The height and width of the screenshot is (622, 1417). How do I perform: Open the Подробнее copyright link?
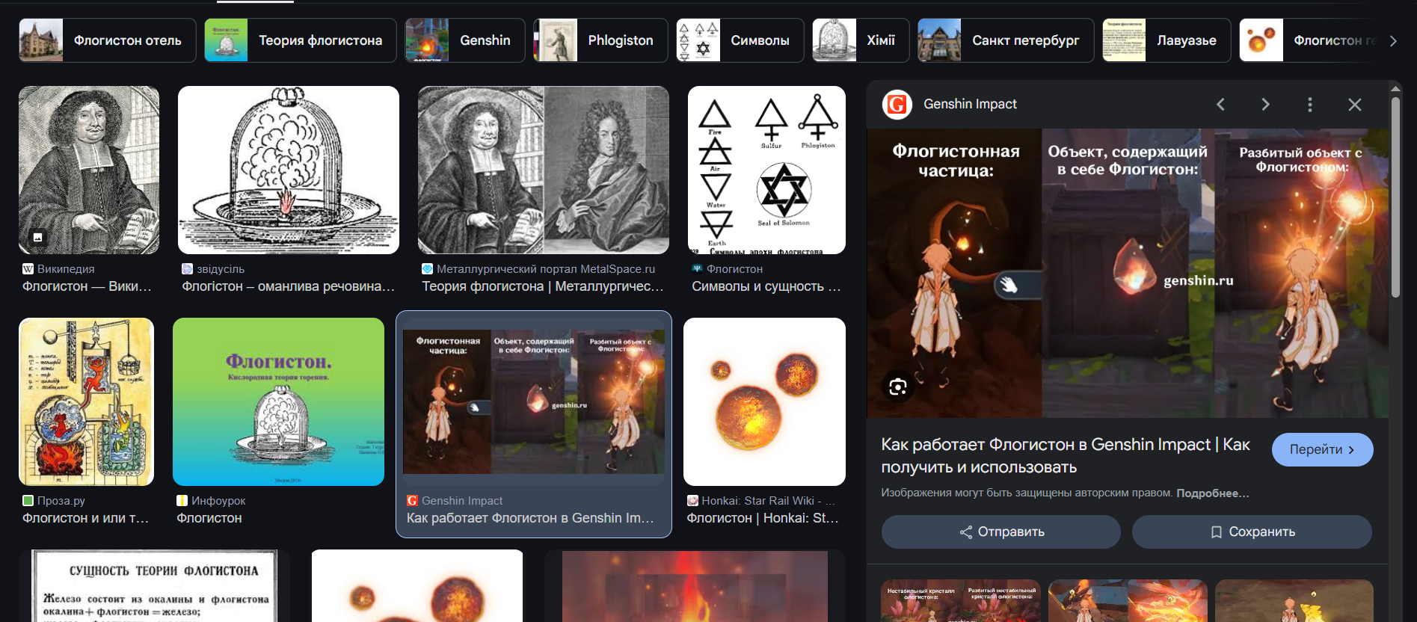click(1212, 493)
